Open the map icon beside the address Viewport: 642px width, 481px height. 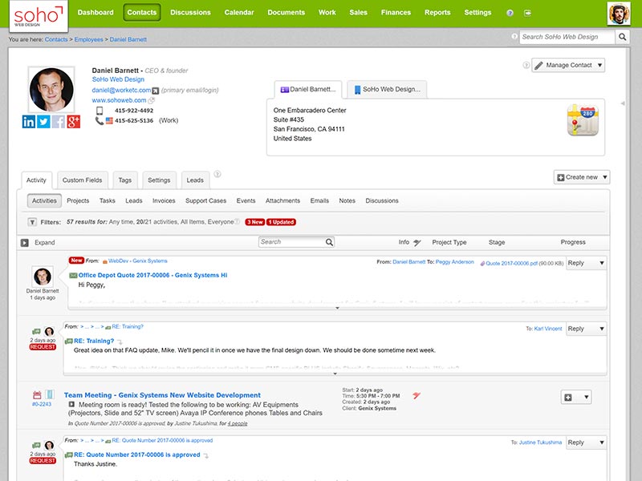point(583,120)
